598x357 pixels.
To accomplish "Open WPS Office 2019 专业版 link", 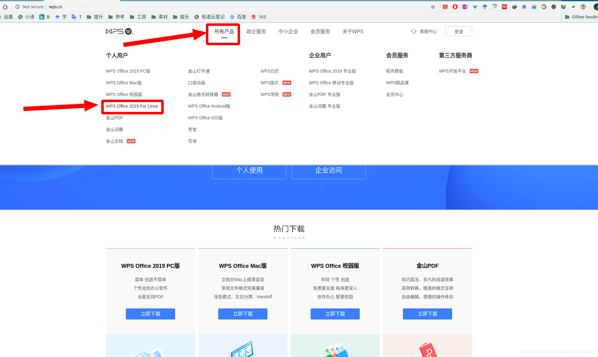I will point(332,71).
